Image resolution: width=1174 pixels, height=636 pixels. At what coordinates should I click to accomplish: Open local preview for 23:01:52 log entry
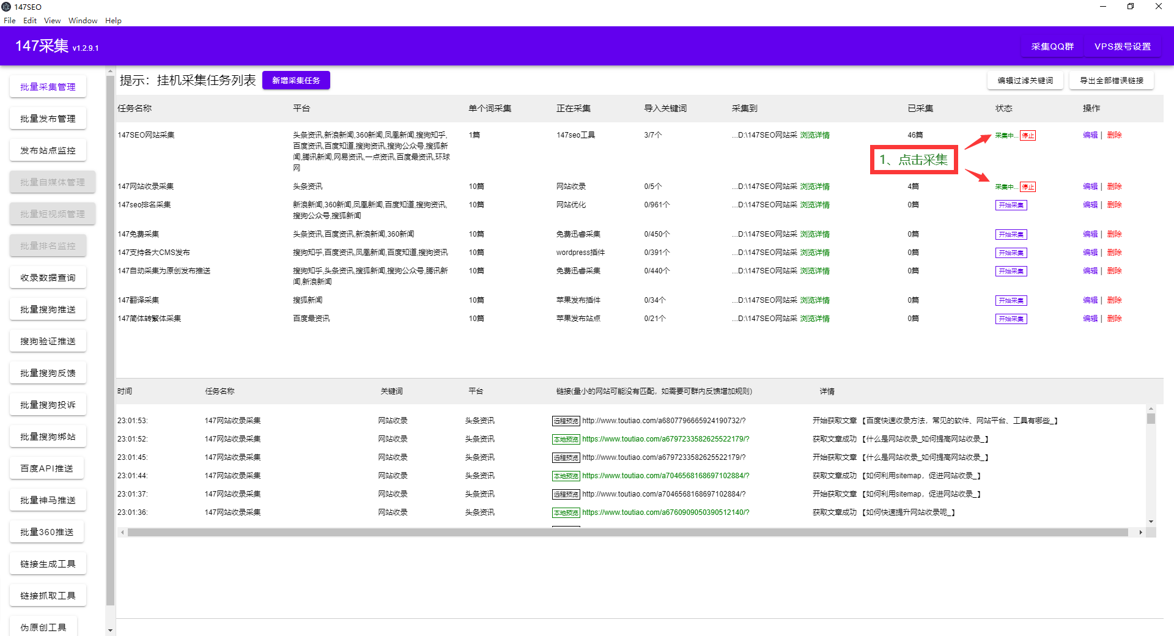(x=566, y=439)
